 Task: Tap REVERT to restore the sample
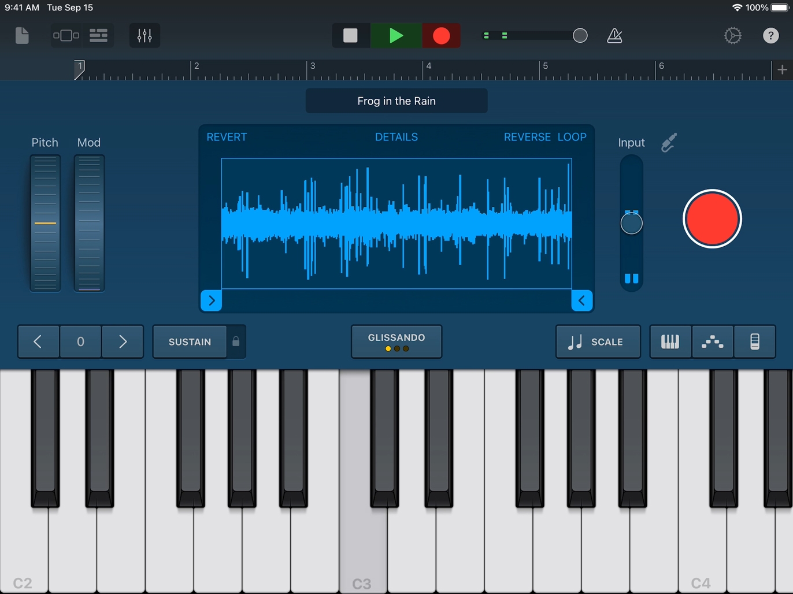click(x=226, y=137)
